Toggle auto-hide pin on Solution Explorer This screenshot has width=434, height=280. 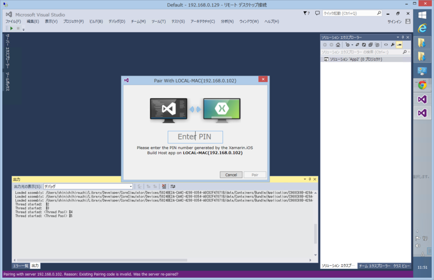click(403, 37)
